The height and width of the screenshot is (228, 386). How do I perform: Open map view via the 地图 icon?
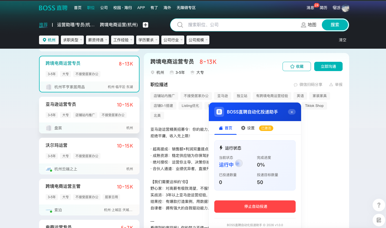point(304,25)
